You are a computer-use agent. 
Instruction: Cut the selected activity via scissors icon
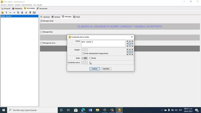point(22,13)
